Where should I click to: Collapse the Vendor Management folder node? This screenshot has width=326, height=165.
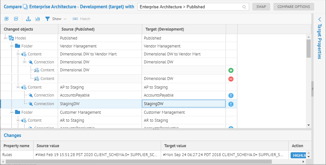(x=12, y=46)
